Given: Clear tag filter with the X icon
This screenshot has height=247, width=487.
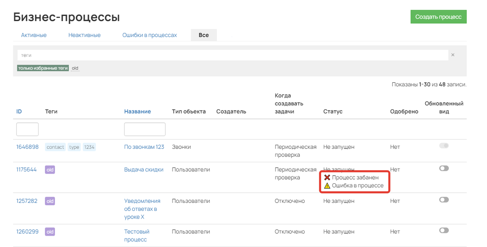Looking at the screenshot, I should (x=453, y=55).
